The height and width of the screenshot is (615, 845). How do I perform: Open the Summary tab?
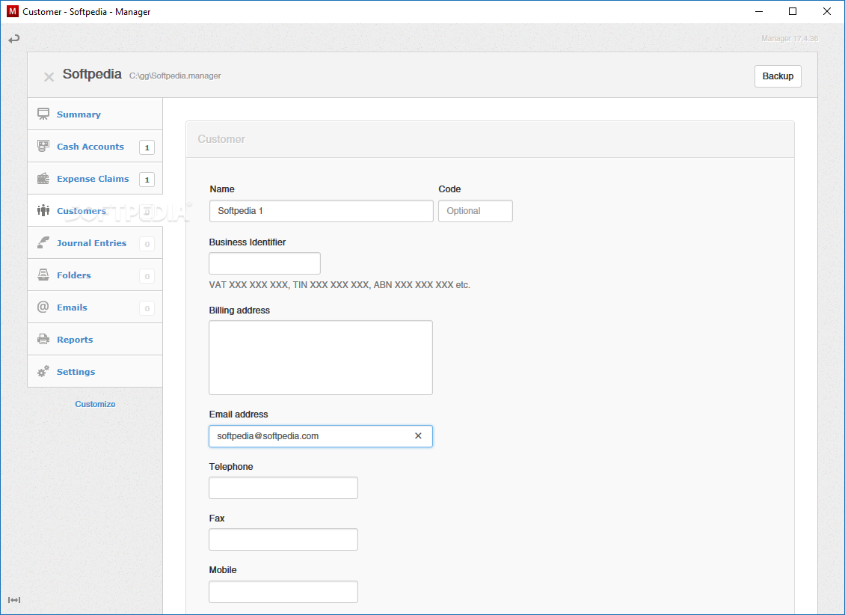[x=95, y=114]
